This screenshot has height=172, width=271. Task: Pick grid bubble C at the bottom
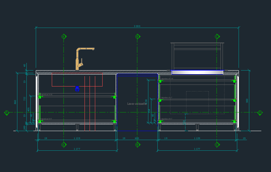217,145
